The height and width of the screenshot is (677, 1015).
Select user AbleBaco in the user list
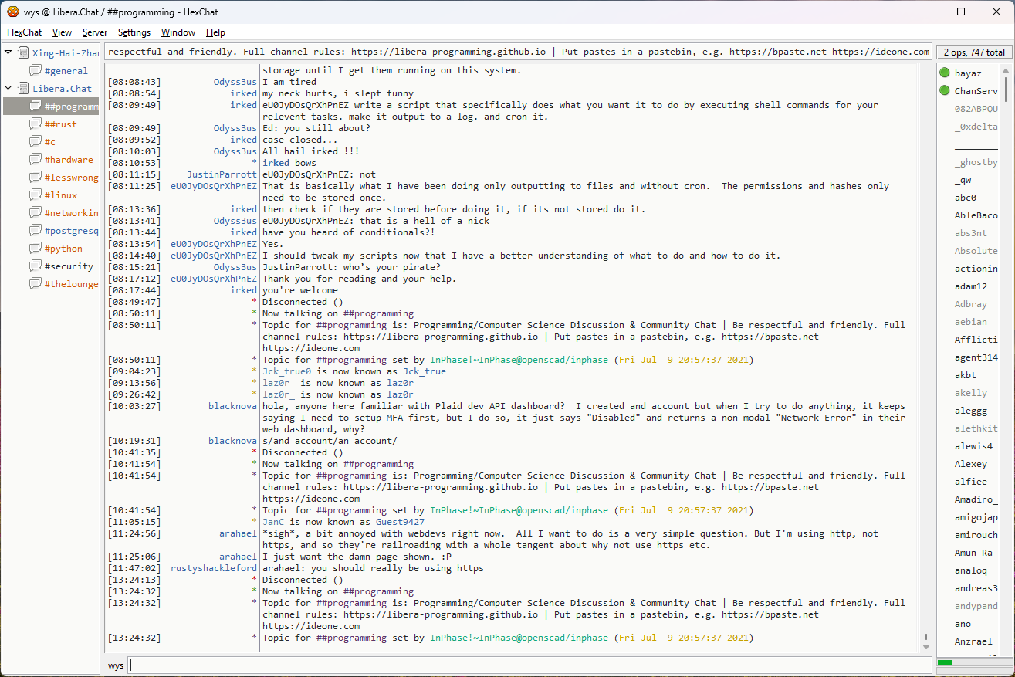click(976, 215)
